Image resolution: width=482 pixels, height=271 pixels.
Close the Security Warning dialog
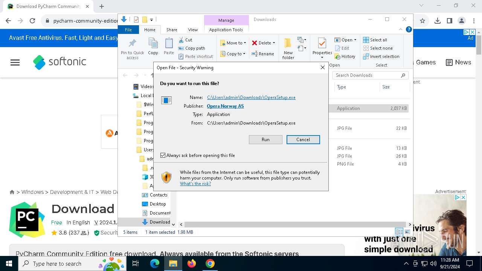[322, 68]
